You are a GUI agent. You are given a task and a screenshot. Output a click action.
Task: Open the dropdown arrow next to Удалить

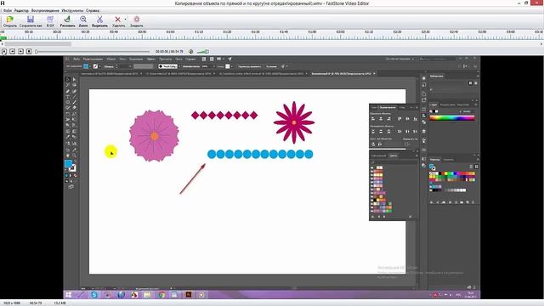click(126, 19)
